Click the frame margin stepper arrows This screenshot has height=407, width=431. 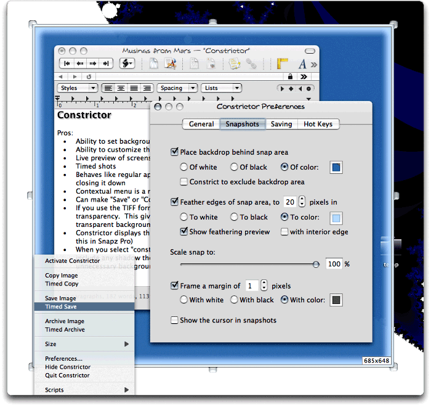[x=264, y=286]
